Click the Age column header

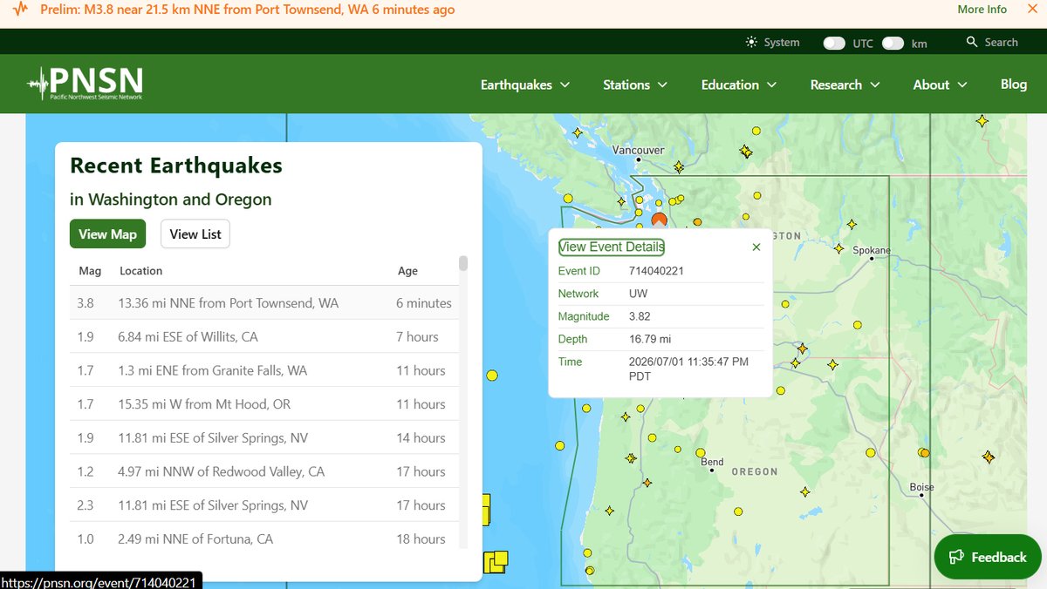[407, 271]
